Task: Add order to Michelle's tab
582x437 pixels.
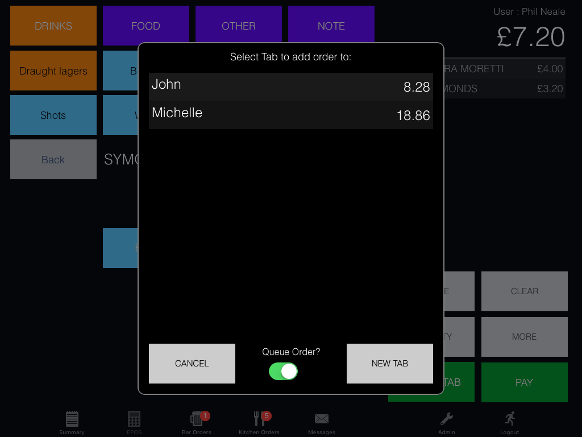Action: (x=290, y=115)
